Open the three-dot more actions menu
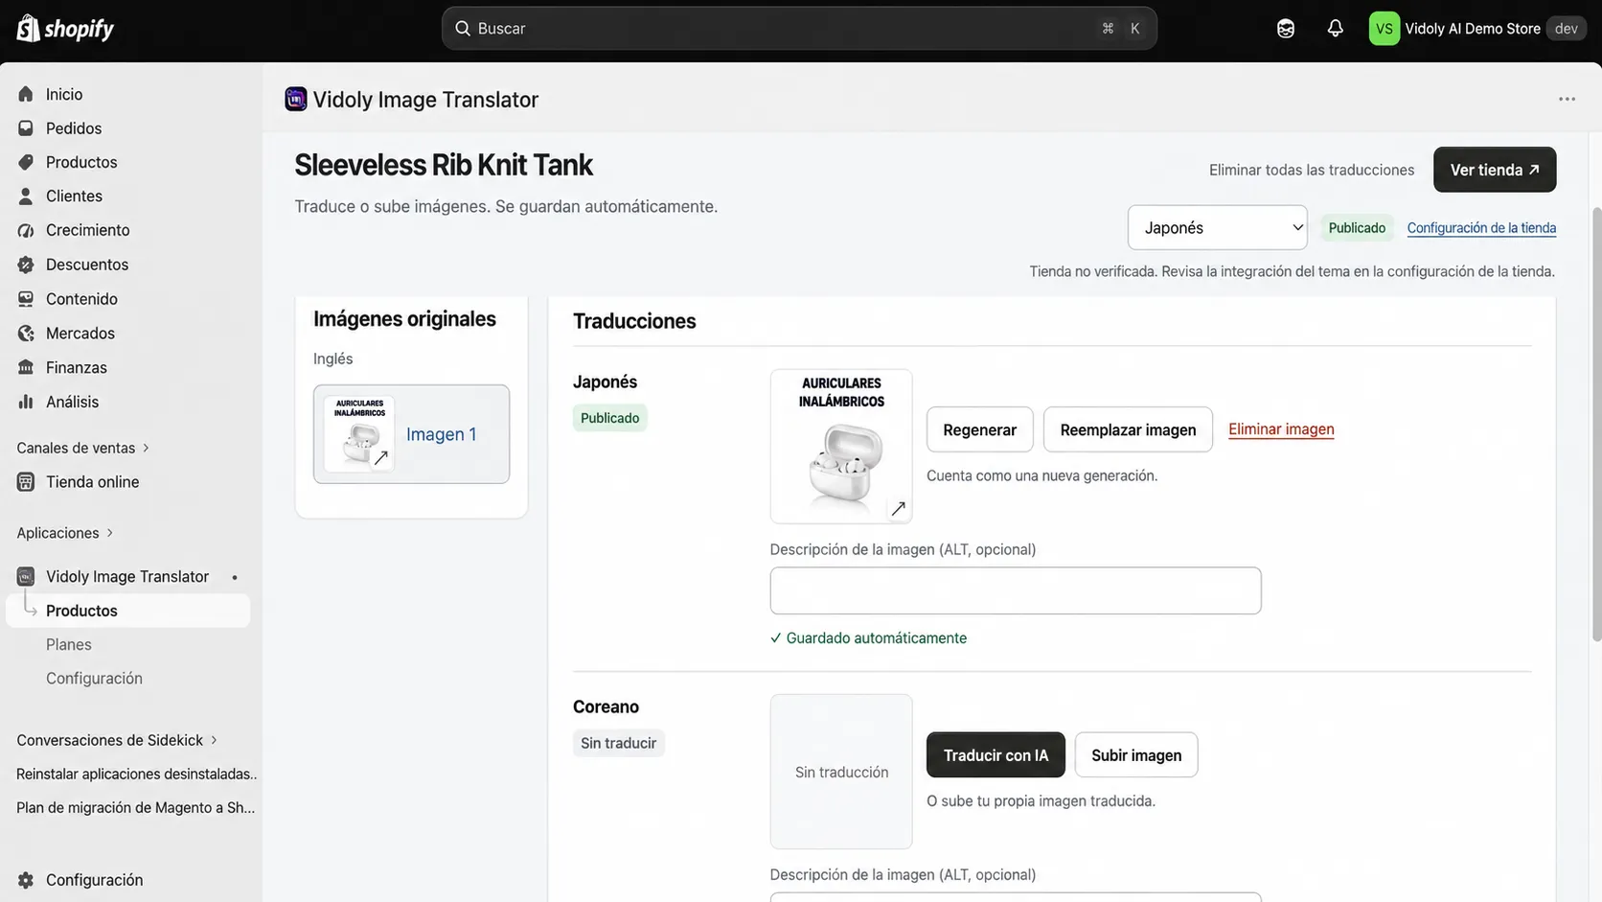Image resolution: width=1602 pixels, height=902 pixels. pyautogui.click(x=1567, y=99)
